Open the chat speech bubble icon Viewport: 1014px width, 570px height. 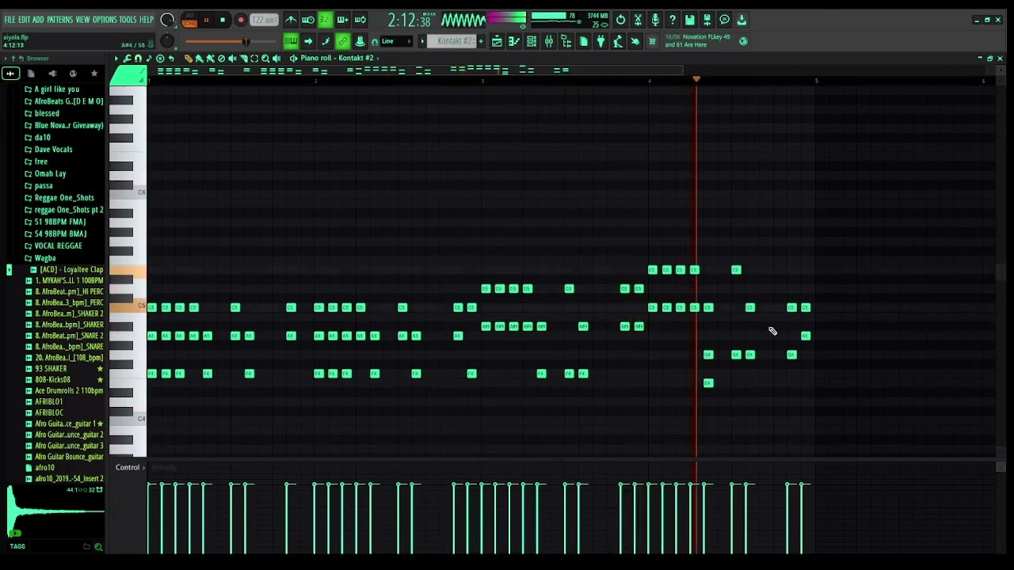click(724, 20)
